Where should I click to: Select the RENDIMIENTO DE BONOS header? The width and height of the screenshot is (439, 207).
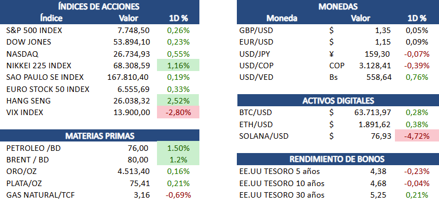point(338,159)
